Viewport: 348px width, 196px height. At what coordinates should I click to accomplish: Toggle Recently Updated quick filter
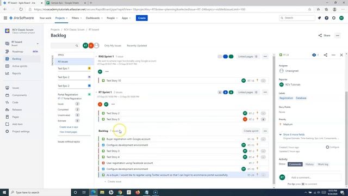tap(136, 46)
